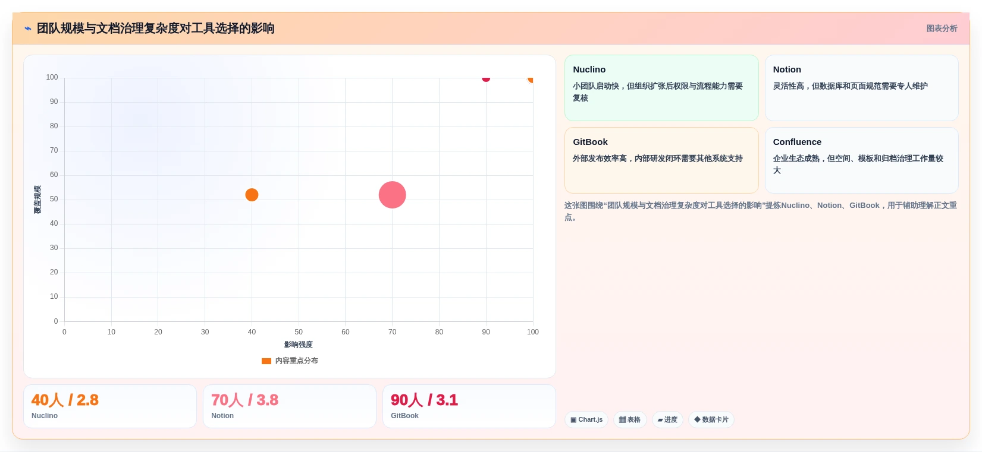Image resolution: width=982 pixels, height=452 pixels.
Task: Select the 数据卡片 tag chip
Action: click(x=711, y=419)
